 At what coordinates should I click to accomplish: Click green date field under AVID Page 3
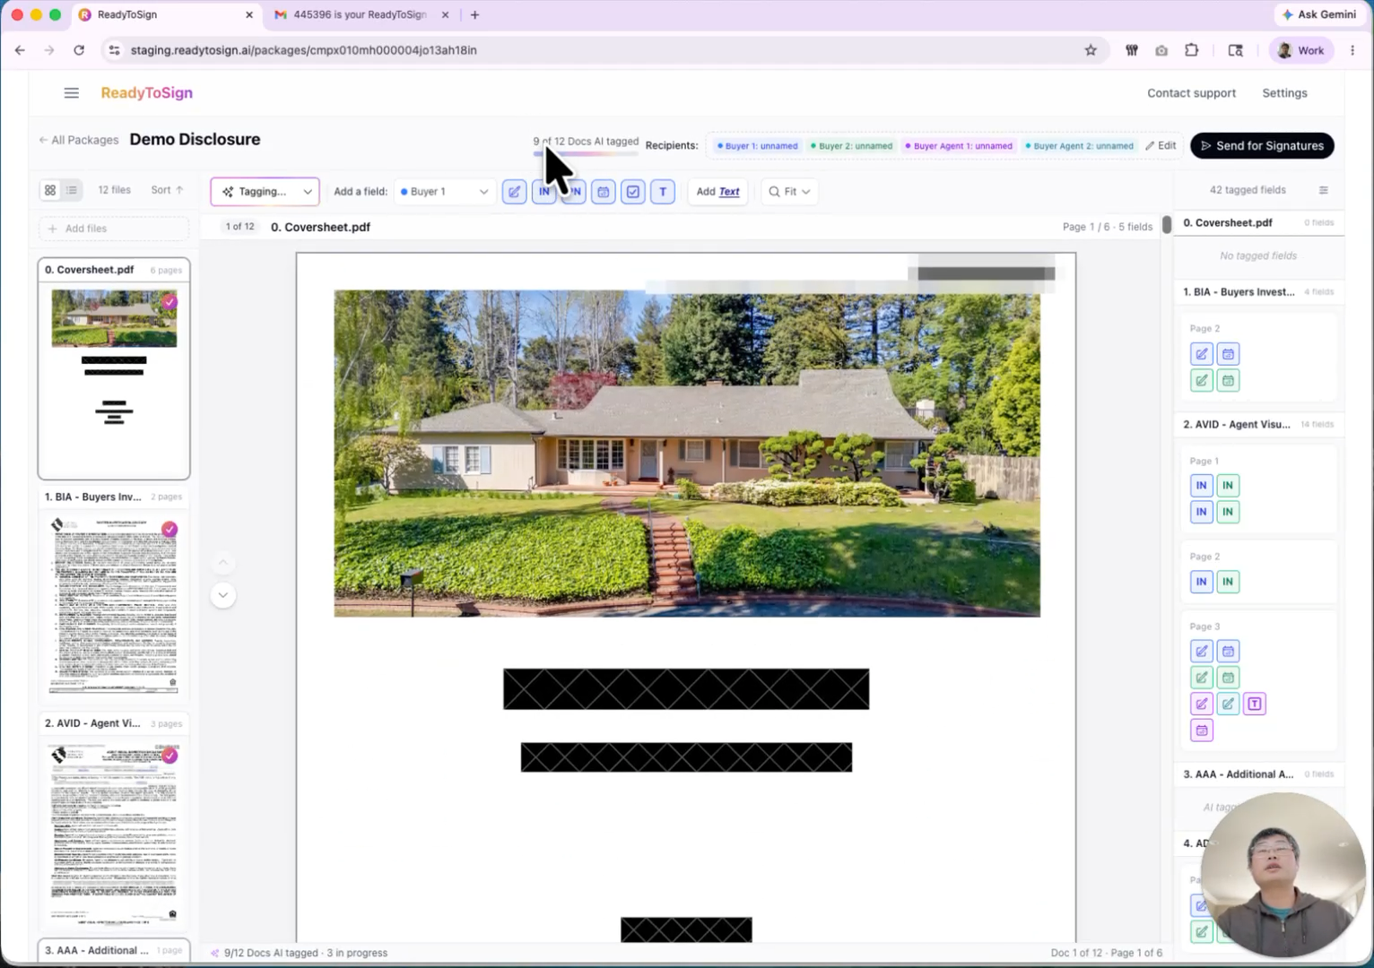(x=1228, y=678)
